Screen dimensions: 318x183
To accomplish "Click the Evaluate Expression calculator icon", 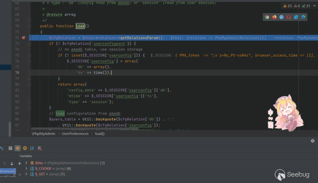I will (10, 148).
